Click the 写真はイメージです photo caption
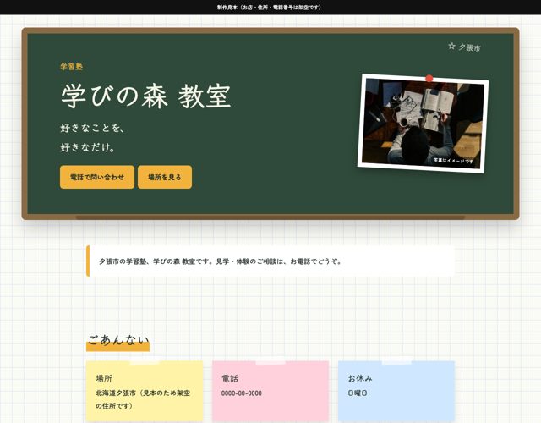Viewport: 541px width, 423px height. 453,161
